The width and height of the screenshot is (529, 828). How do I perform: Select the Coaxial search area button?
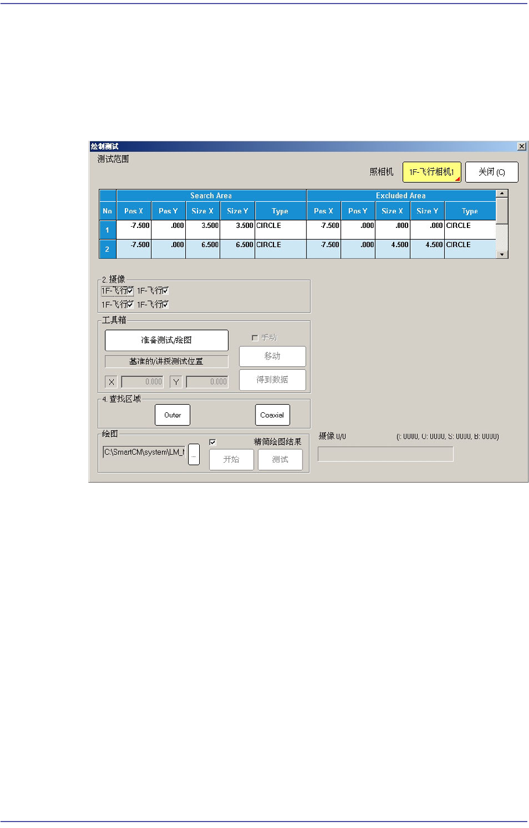pos(272,415)
